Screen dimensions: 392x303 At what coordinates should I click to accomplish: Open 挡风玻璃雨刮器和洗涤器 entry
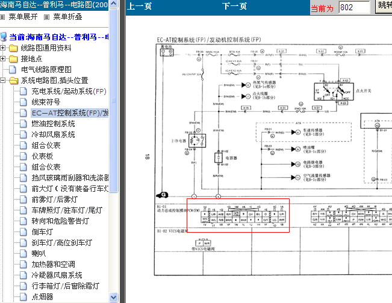70,178
